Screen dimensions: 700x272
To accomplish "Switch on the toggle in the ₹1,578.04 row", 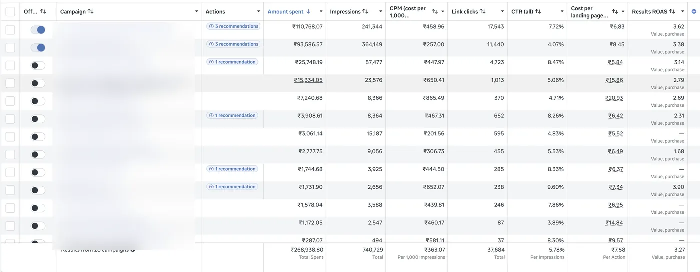I will [x=38, y=208].
